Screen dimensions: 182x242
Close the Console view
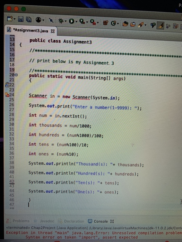pyautogui.click(x=112, y=222)
